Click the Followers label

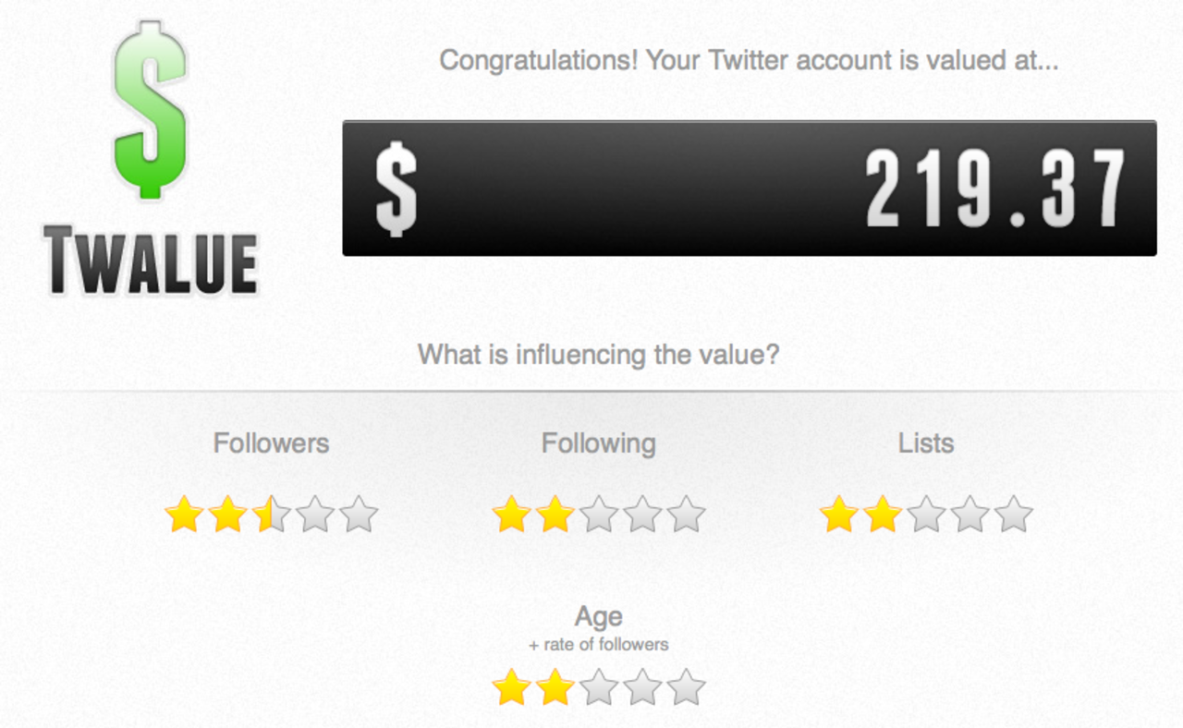point(271,443)
